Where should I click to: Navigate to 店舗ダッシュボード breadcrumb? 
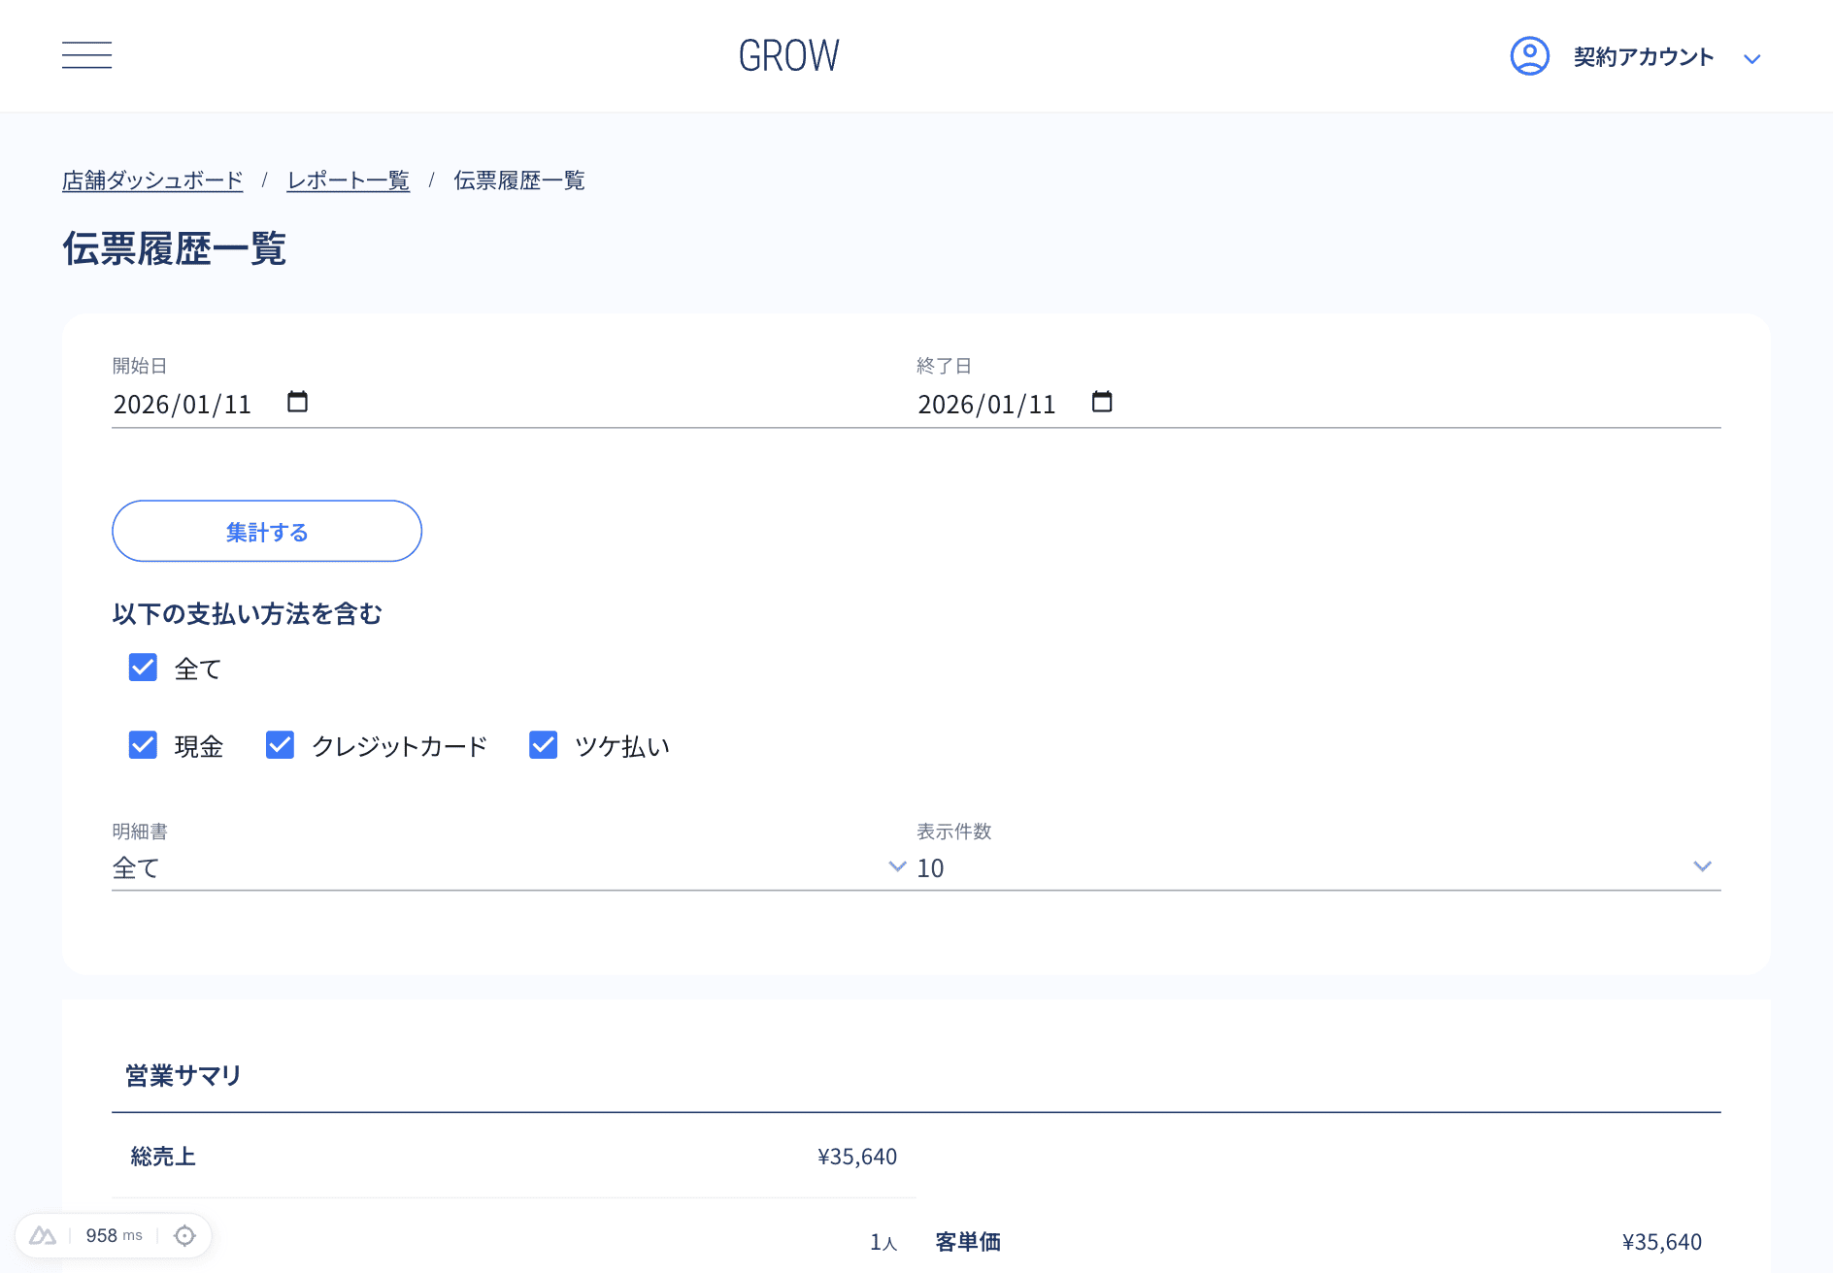(x=152, y=180)
